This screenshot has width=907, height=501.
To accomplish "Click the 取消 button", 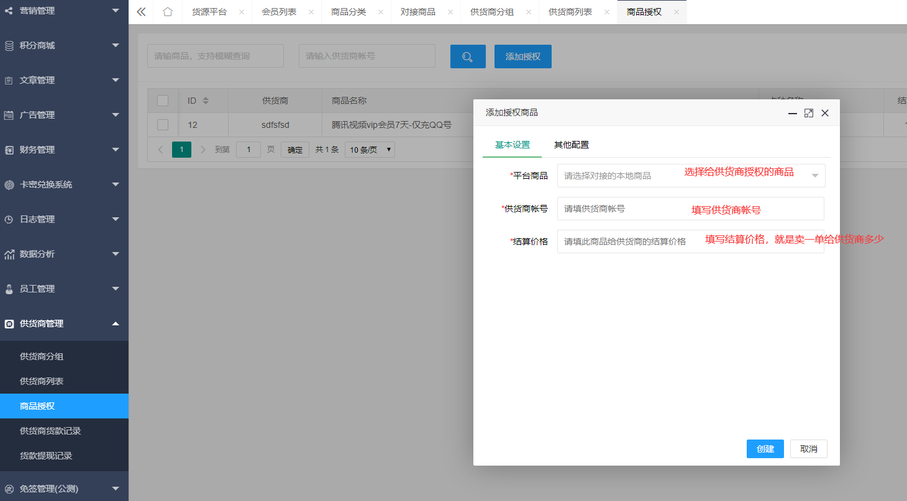I will [809, 449].
